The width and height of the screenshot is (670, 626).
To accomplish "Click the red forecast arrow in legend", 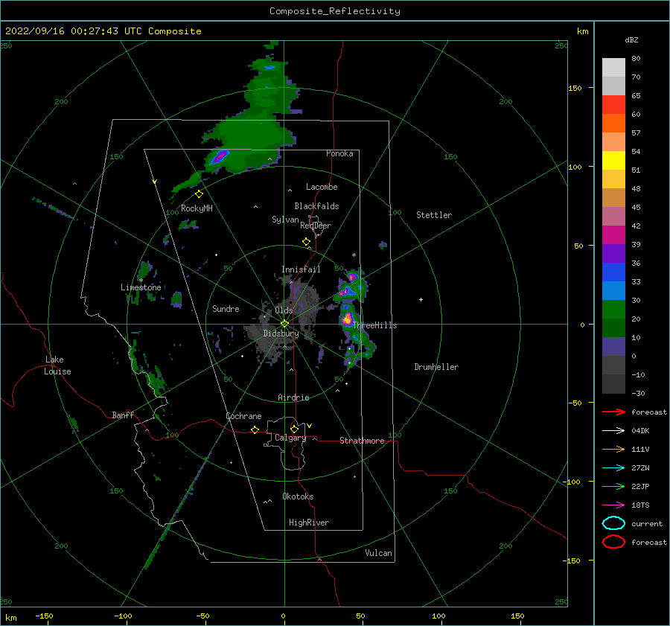I will tap(613, 412).
